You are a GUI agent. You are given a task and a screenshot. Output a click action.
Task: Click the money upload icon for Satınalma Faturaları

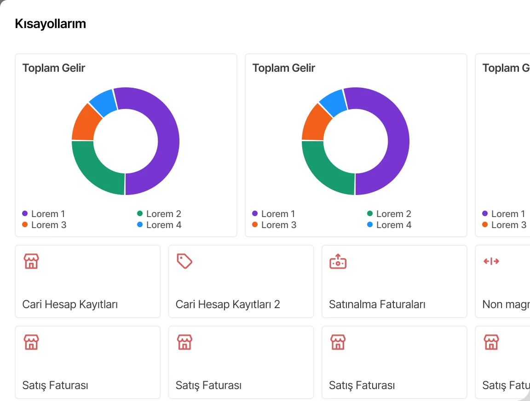[338, 261]
